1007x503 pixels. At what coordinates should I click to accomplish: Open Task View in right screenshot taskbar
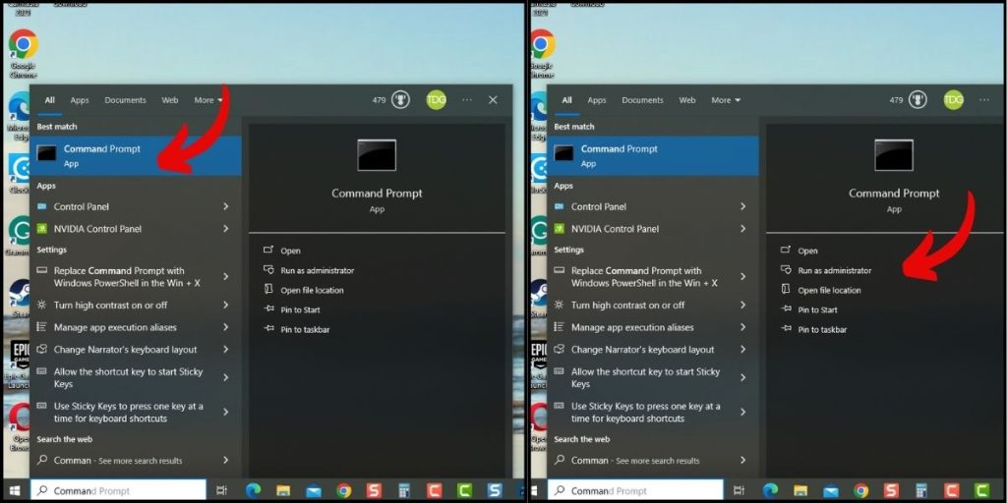click(739, 491)
